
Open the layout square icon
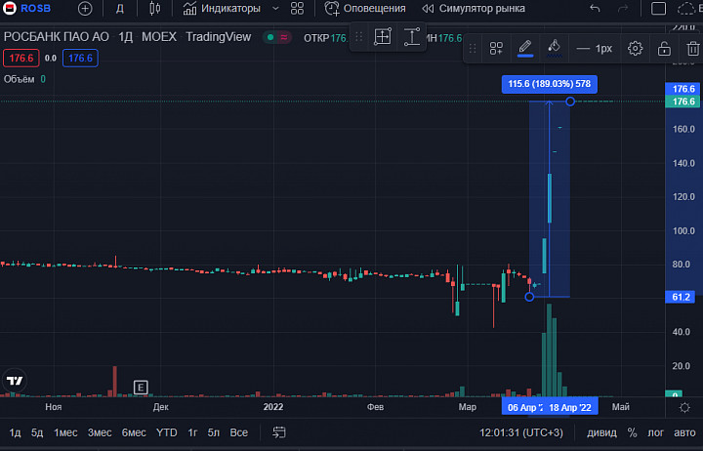pos(658,8)
